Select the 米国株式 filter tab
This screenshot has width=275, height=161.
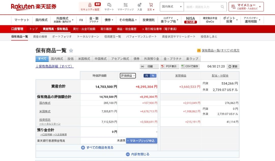tap(84, 59)
